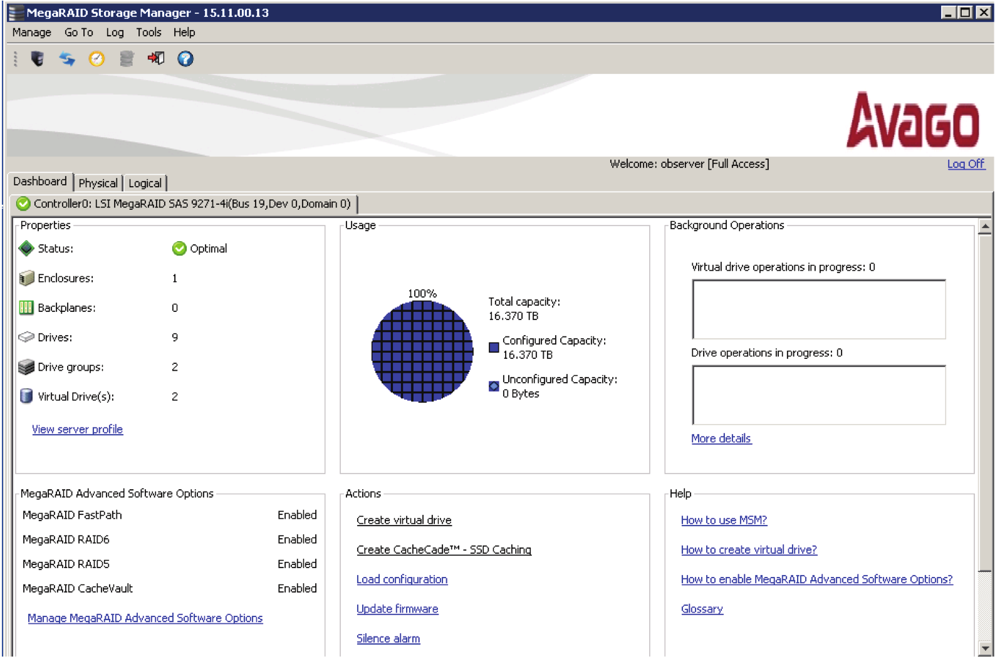
Task: Click Enabled value beside MegaRAID FastPath
Action: [x=297, y=516]
